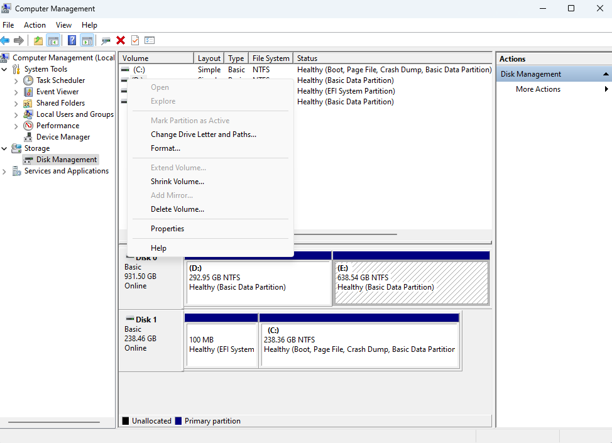
Task: Click the D: partition block on Disk 0
Action: tap(258, 283)
